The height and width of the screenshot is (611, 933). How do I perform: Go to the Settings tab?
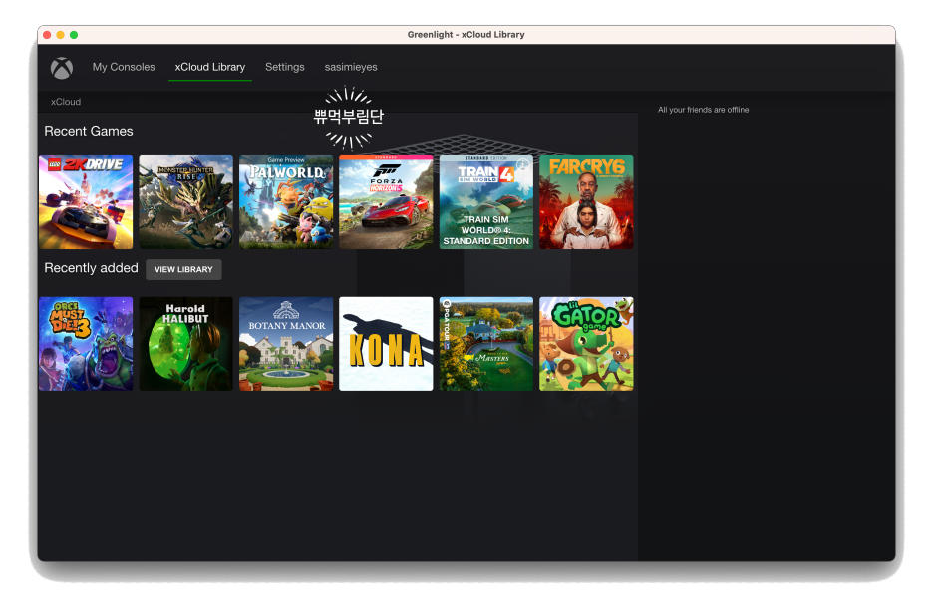tap(284, 67)
